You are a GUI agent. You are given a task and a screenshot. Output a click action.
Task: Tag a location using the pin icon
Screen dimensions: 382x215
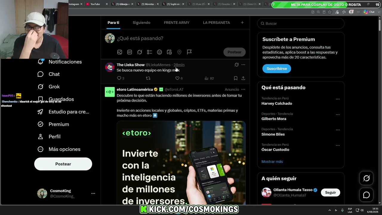coord(179,52)
